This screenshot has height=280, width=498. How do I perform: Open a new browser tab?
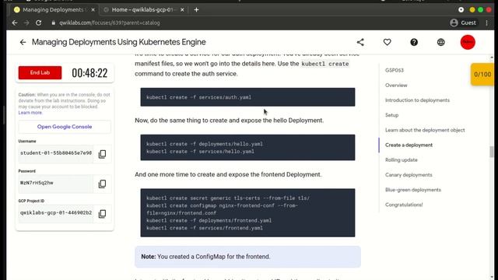click(x=196, y=10)
